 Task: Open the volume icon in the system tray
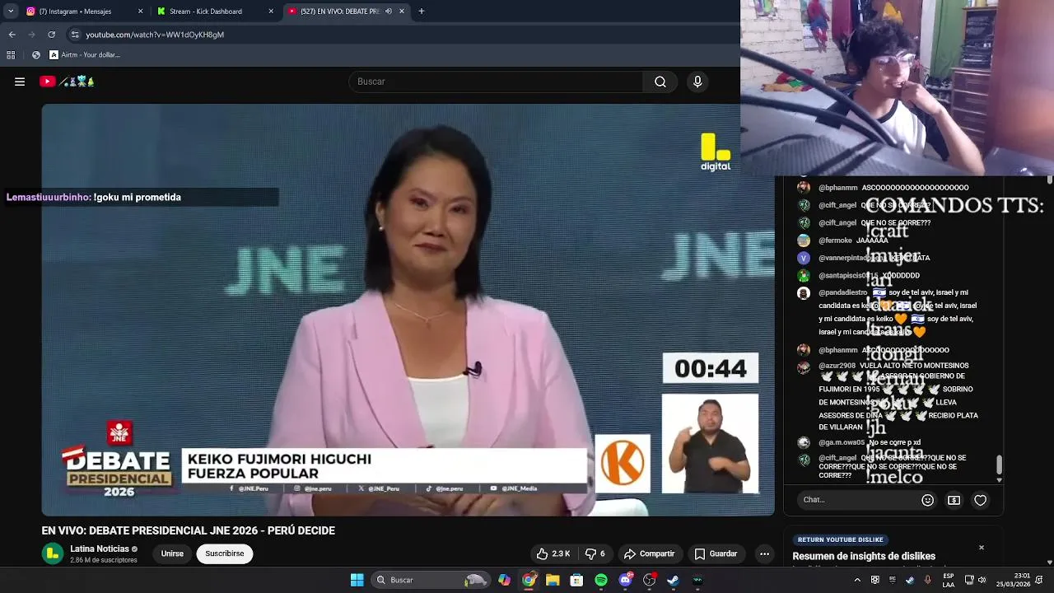tap(982, 580)
